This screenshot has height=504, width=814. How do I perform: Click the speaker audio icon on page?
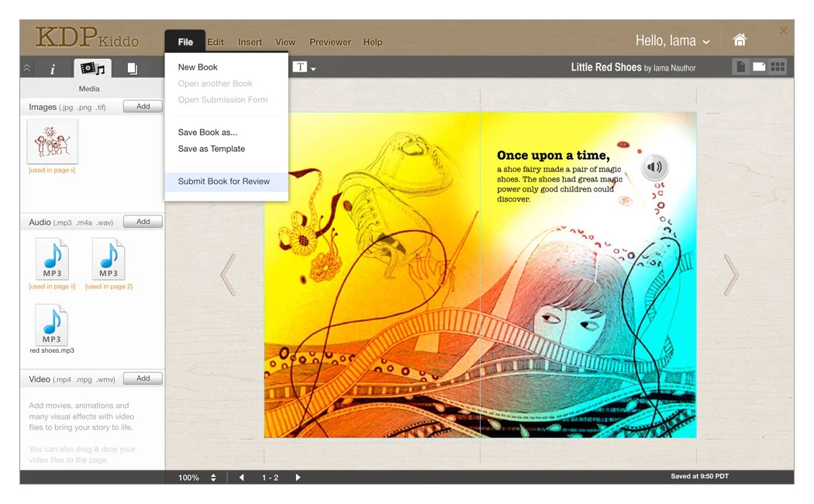(655, 167)
